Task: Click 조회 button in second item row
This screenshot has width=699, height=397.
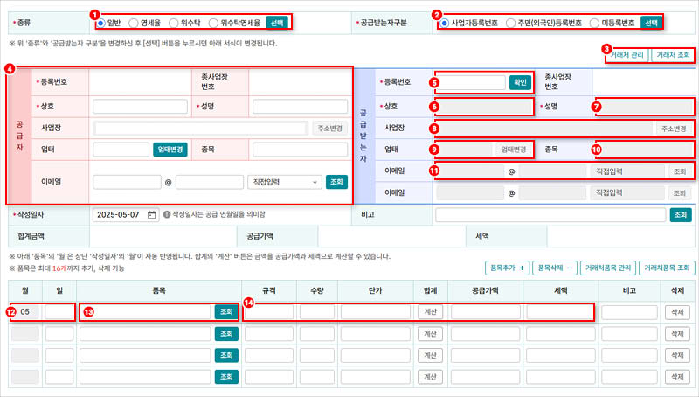Action: [x=226, y=334]
